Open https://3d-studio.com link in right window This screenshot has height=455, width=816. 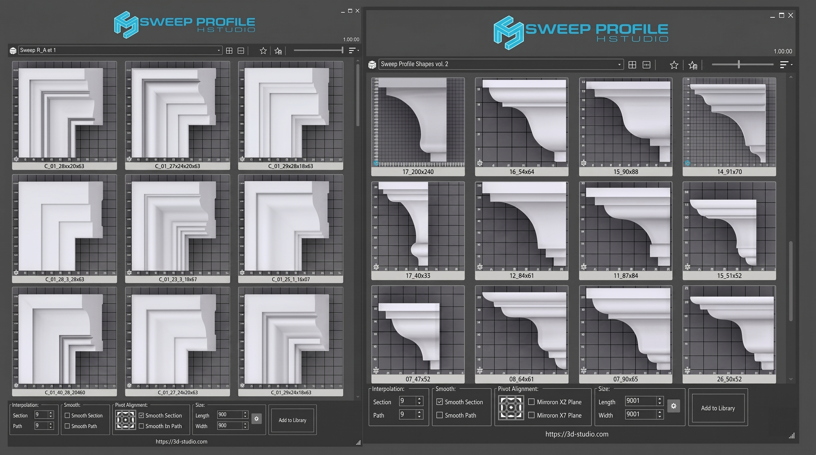(x=576, y=434)
